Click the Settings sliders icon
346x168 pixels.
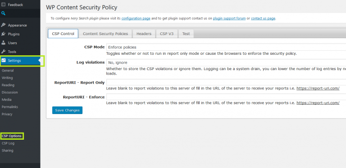pyautogui.click(x=4, y=61)
